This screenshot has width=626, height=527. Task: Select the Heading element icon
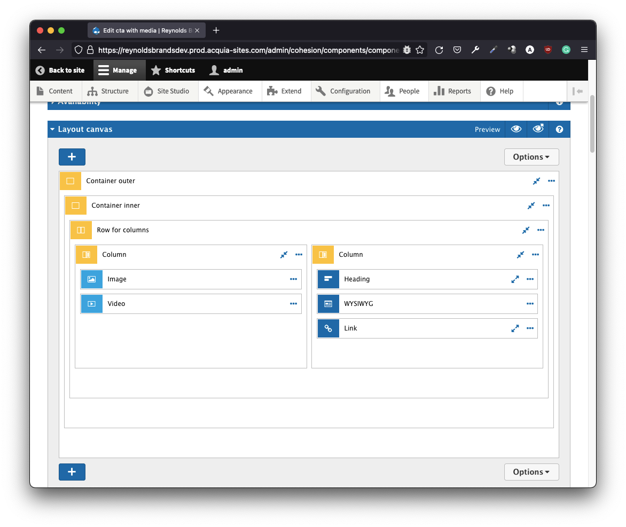click(x=328, y=279)
